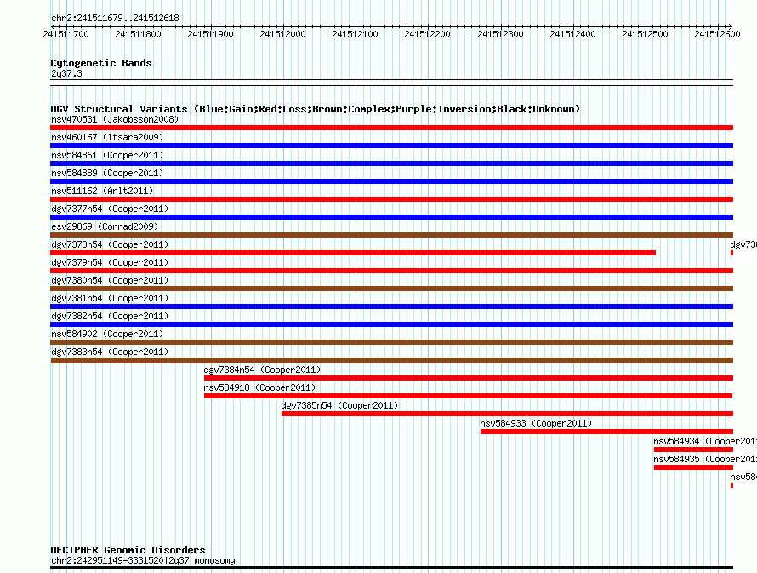Click the dgv7384n54 (Cooper2011) label
The width and height of the screenshot is (757, 573).
262,370
